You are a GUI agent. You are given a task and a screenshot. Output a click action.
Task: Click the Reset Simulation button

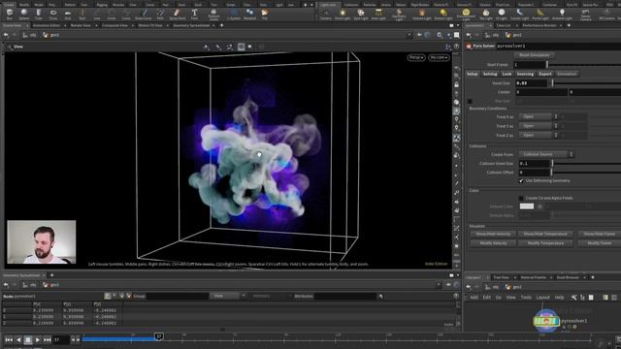tap(535, 55)
